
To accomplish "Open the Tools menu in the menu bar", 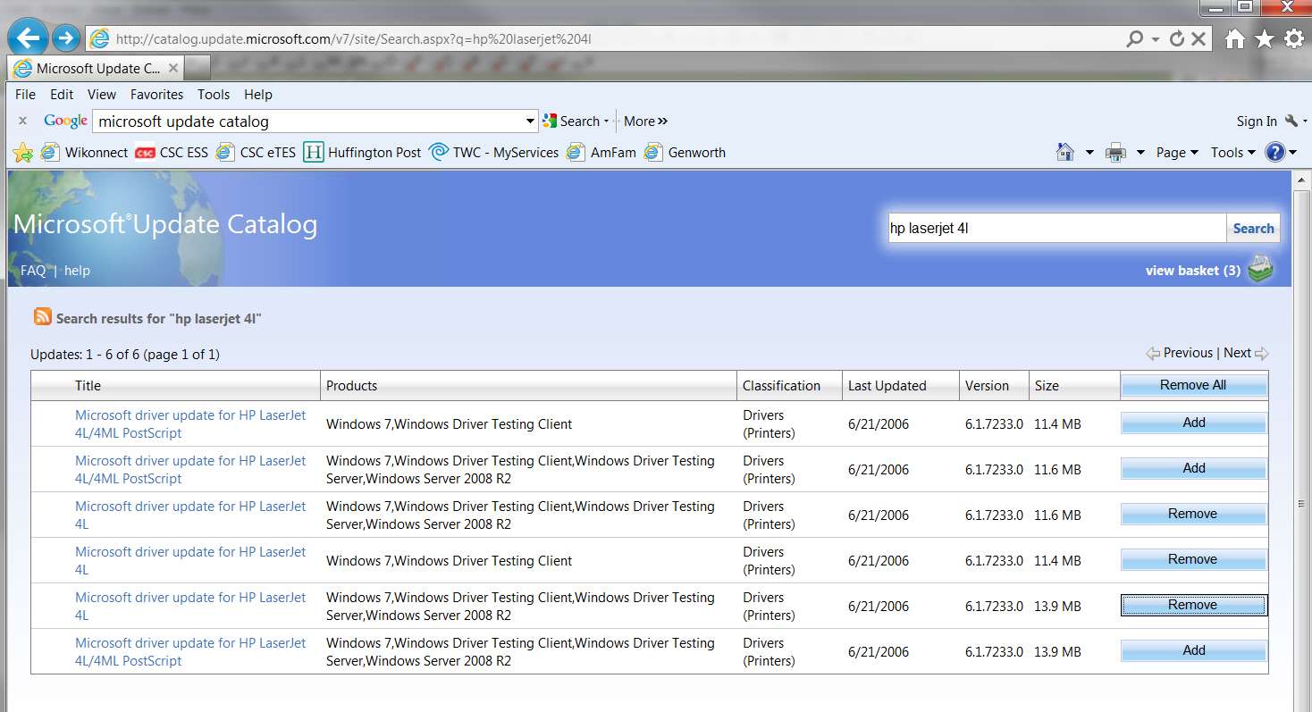I will click(x=214, y=95).
